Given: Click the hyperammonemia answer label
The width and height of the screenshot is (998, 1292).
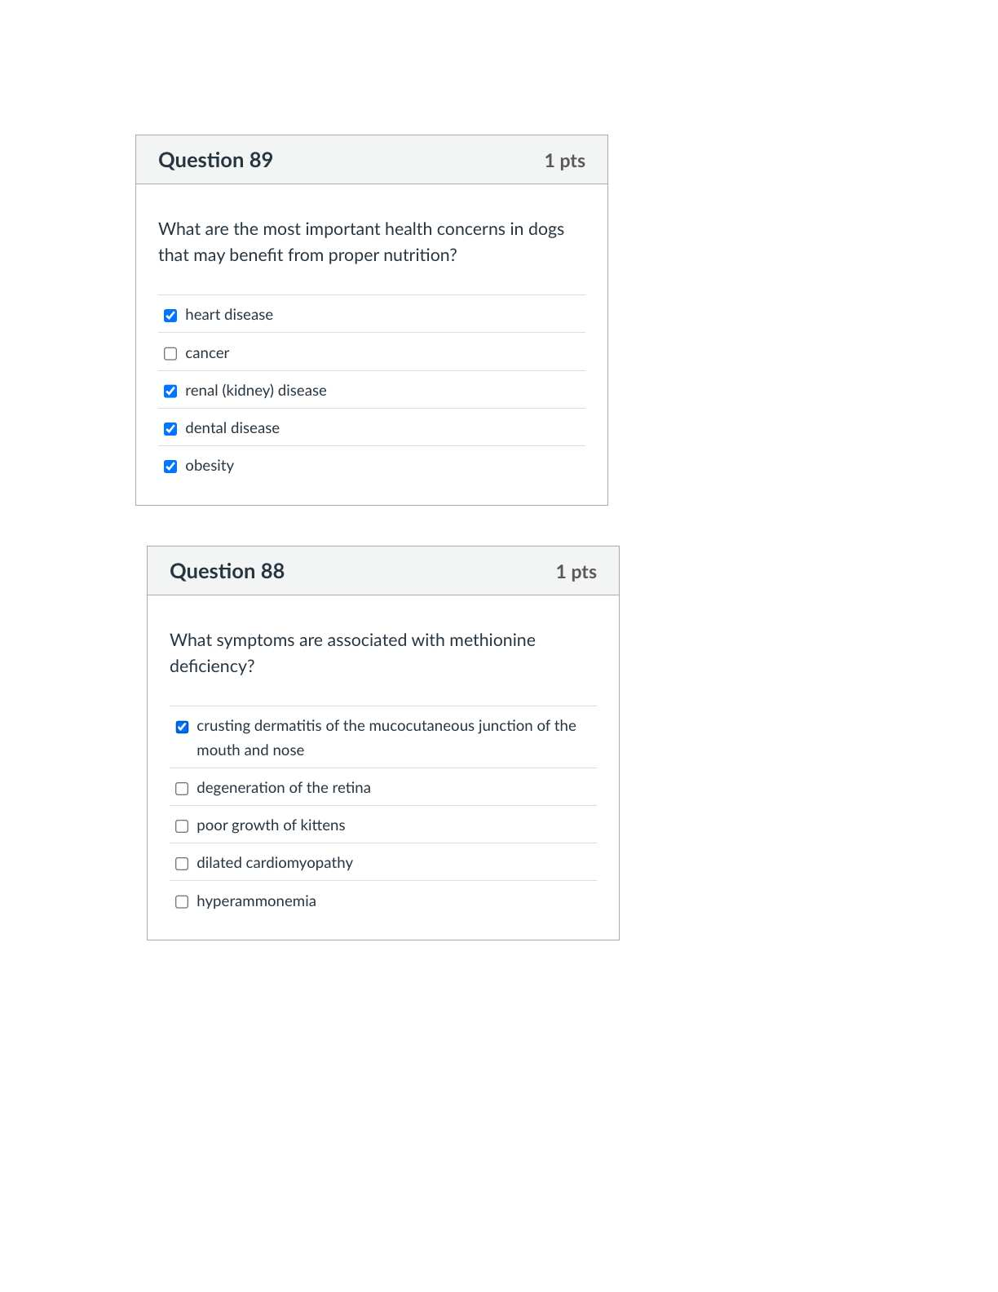Looking at the screenshot, I should [x=256, y=901].
